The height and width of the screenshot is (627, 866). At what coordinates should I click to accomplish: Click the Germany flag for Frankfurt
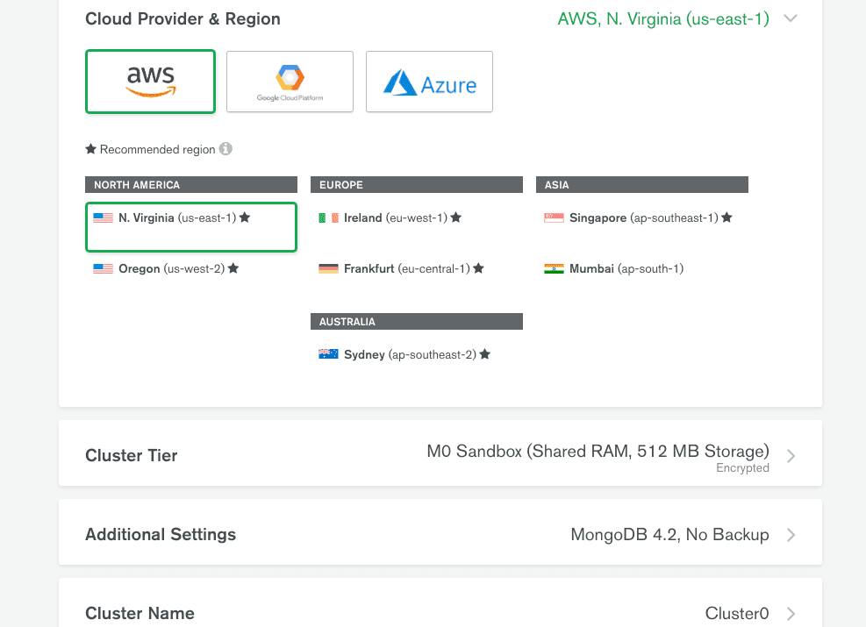pos(328,268)
